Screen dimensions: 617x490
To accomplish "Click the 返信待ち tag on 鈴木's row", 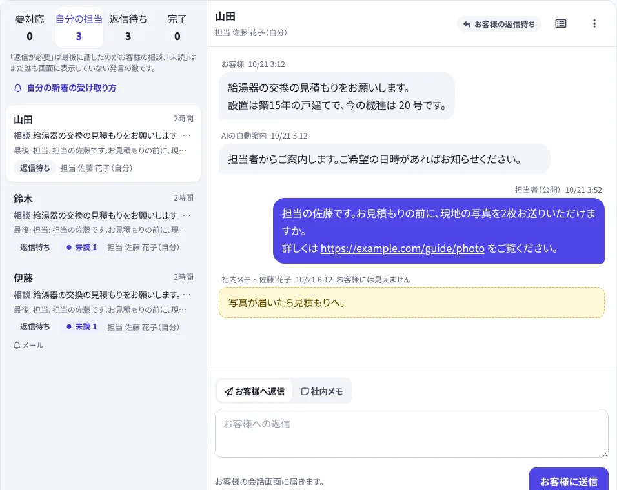I will click(x=35, y=248).
